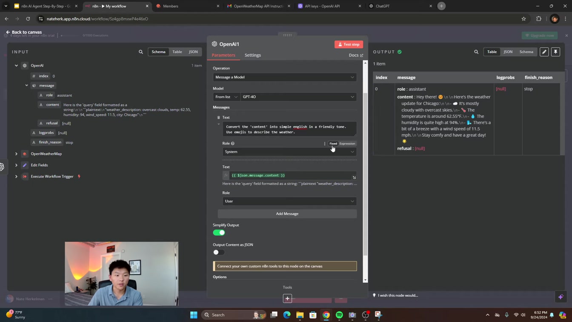The image size is (572, 322).
Task: Search output panel with magnifier icon
Action: point(476,52)
